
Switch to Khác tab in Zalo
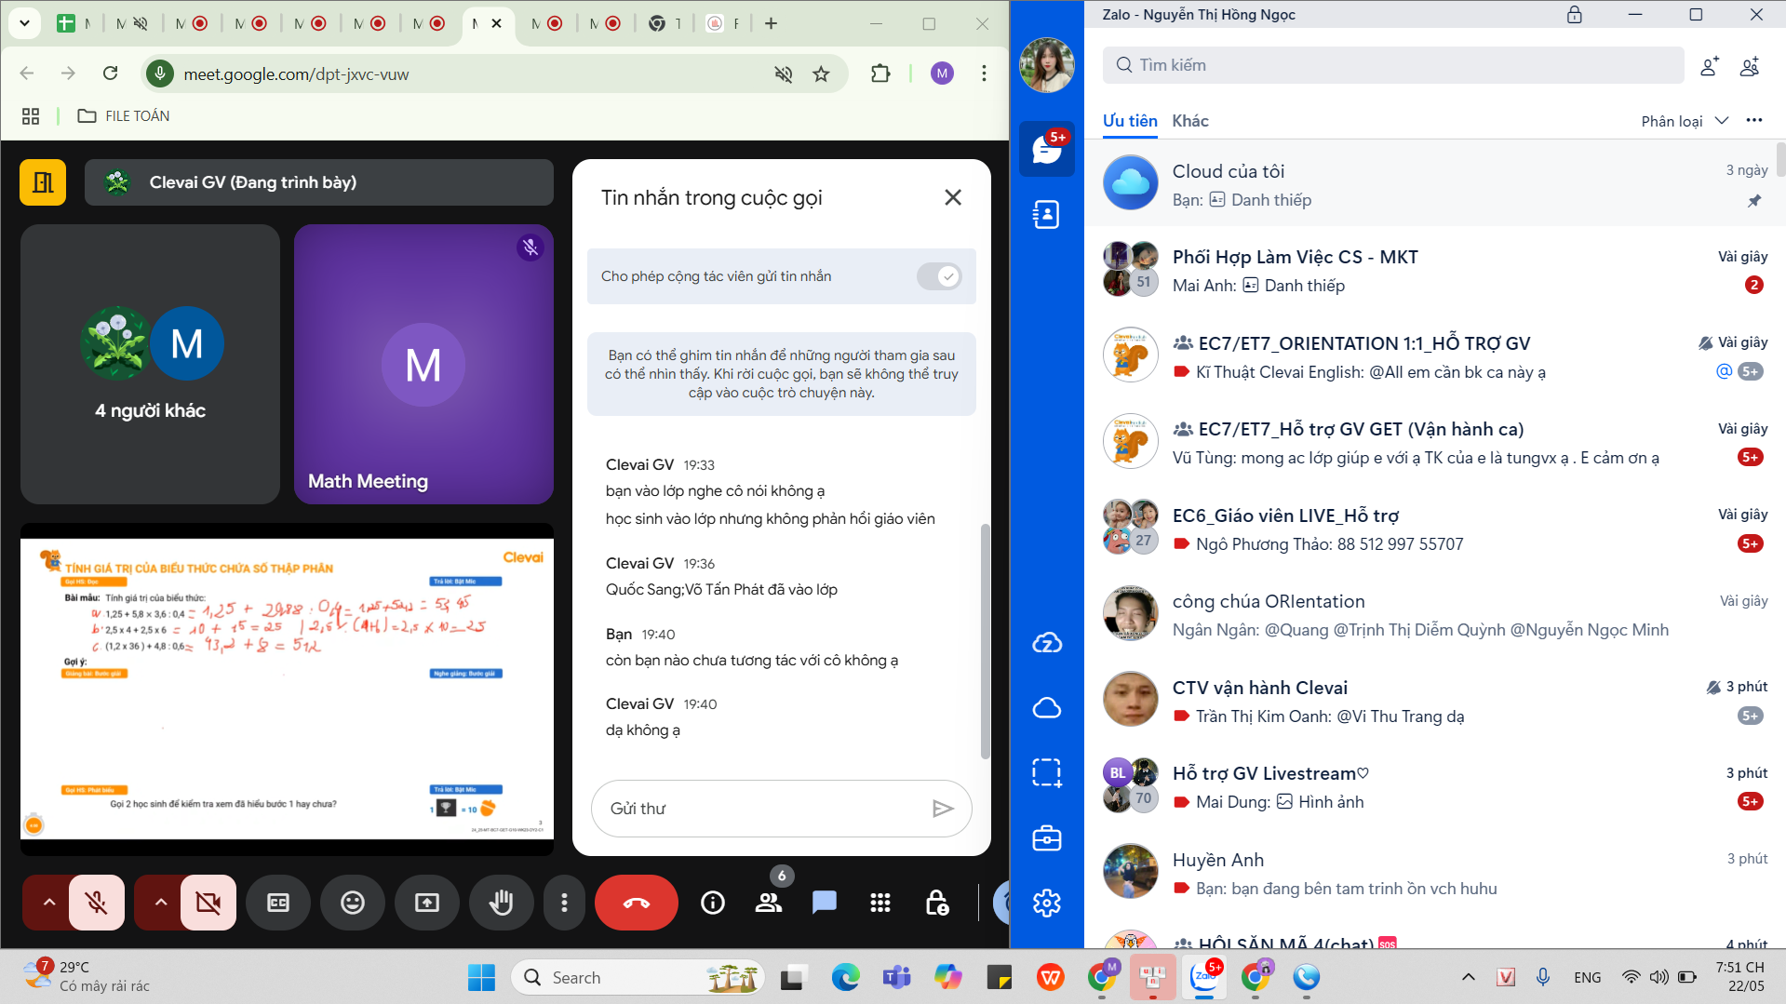[x=1190, y=121]
